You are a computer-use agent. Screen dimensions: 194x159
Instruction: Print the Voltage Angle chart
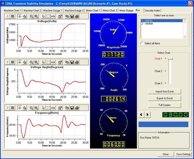tap(77, 62)
